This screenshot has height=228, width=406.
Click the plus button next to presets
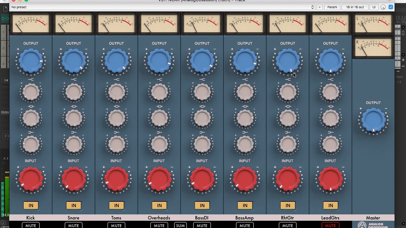pos(319,7)
